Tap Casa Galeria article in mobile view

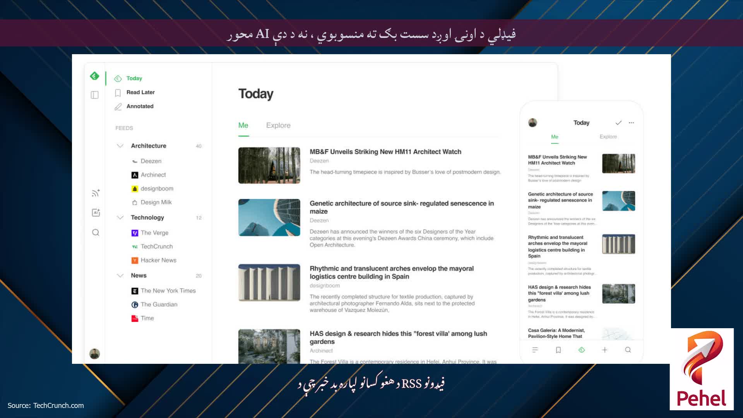556,333
